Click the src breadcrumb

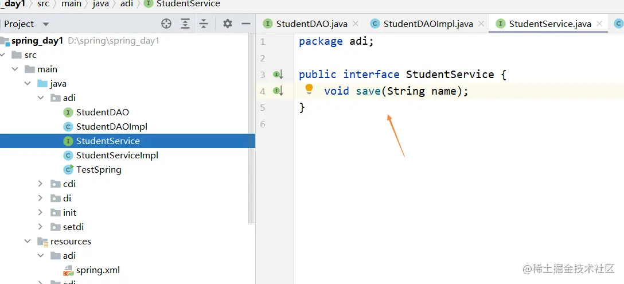(x=43, y=4)
